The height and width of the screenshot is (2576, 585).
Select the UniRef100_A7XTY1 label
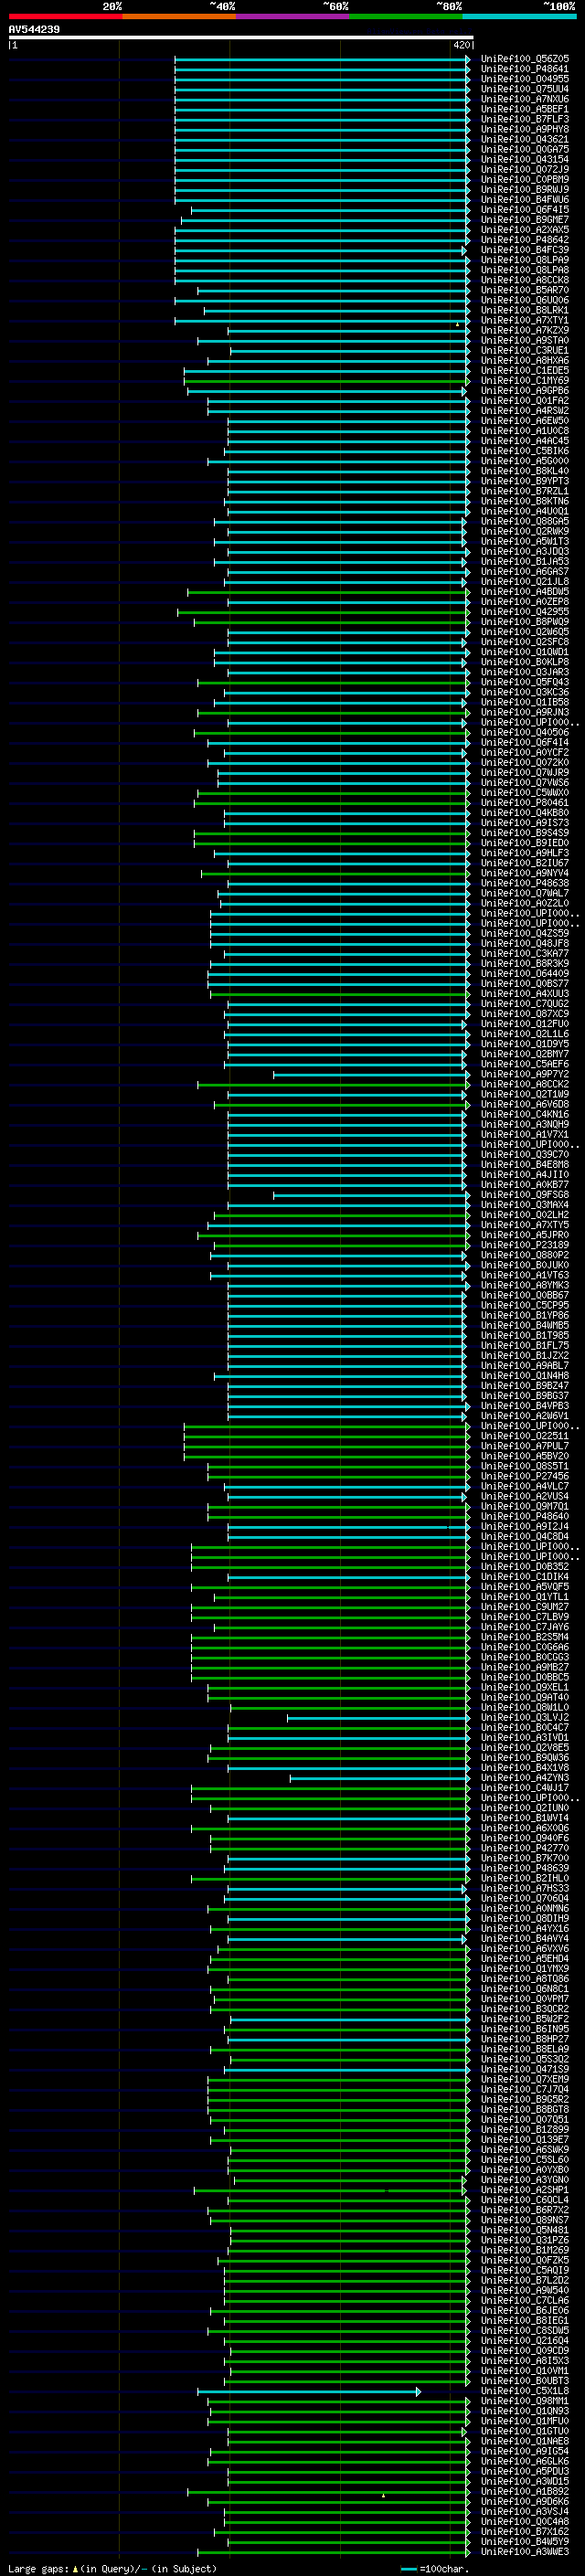pos(524,320)
